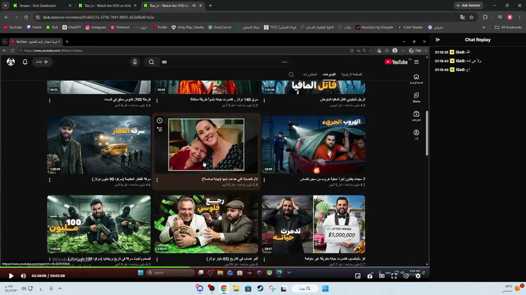Open File Explorer from the Windows taskbar
The height and width of the screenshot is (295, 526).
[x=236, y=288]
